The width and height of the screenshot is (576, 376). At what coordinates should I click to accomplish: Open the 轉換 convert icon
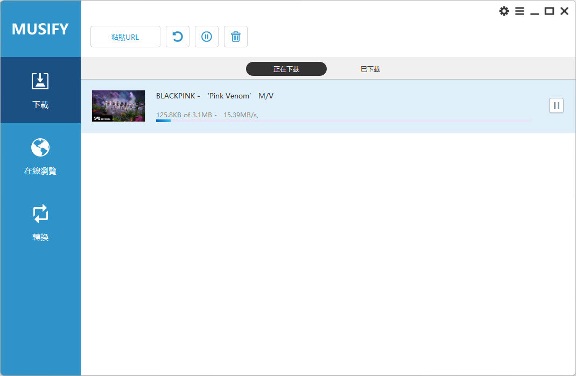pyautogui.click(x=40, y=214)
